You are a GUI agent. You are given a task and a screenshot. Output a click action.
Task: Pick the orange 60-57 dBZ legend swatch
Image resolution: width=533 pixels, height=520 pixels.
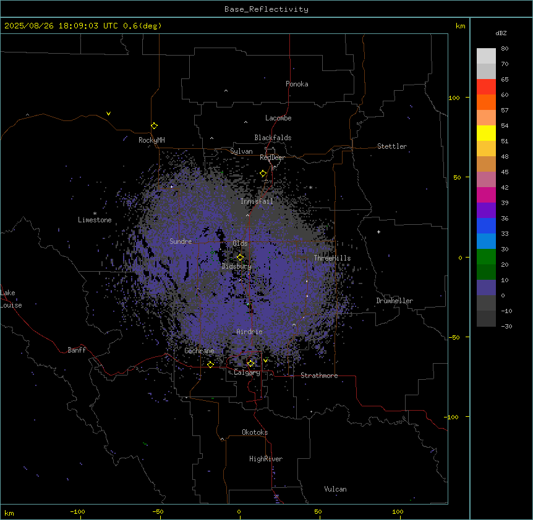coord(486,102)
